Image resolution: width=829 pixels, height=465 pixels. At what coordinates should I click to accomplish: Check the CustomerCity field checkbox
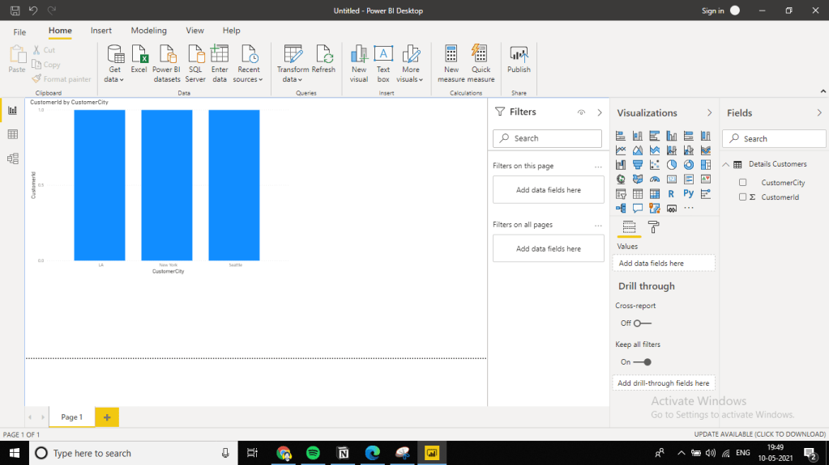coord(742,183)
